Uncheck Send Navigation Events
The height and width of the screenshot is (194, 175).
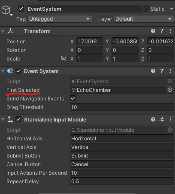(x=73, y=98)
